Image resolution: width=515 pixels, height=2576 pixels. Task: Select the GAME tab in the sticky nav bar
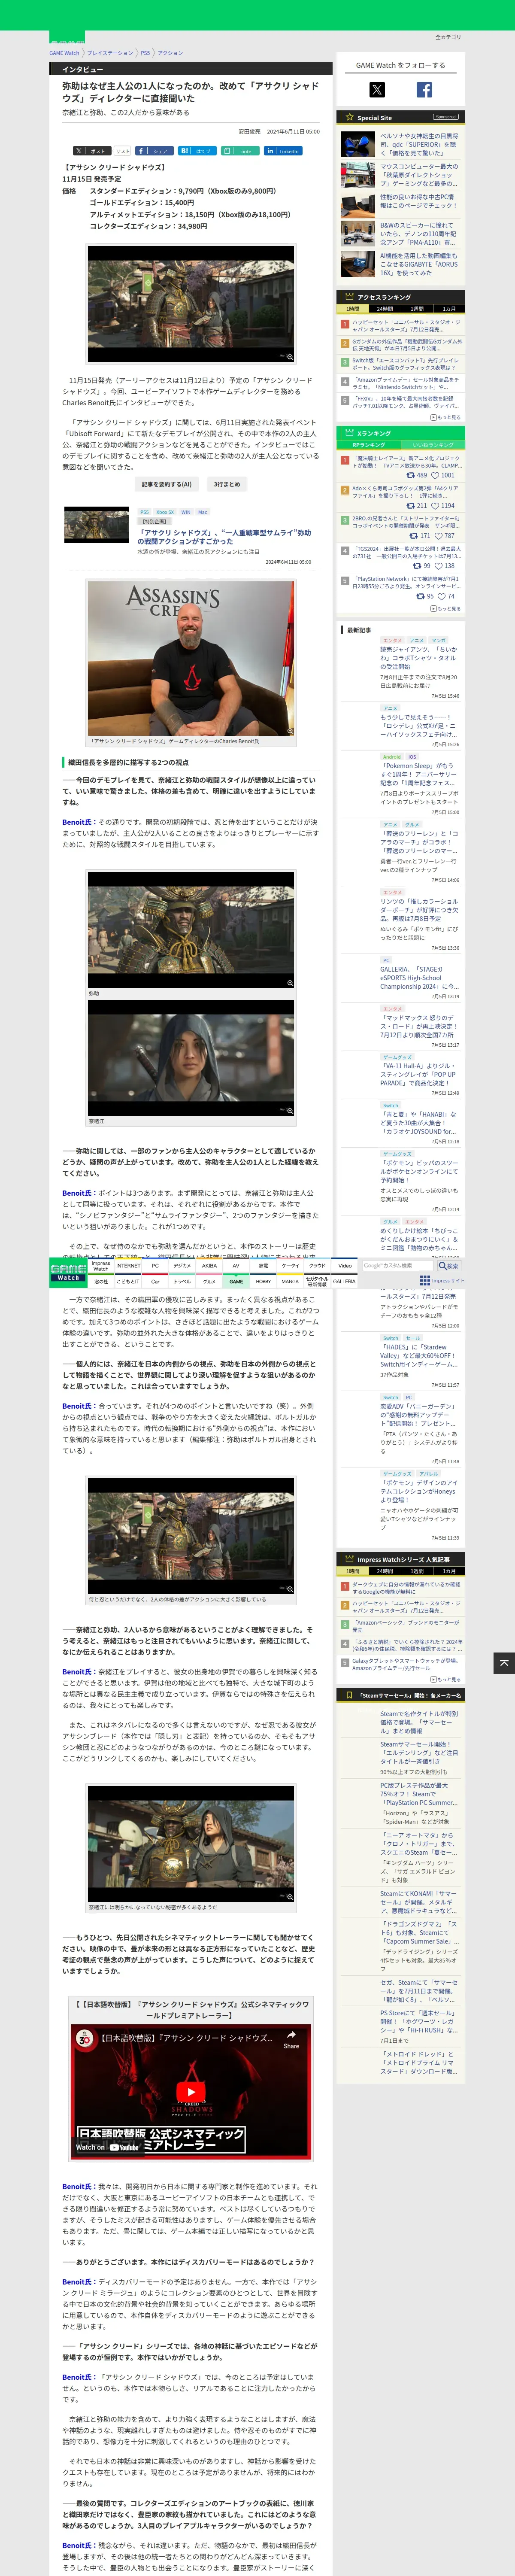[236, 1281]
